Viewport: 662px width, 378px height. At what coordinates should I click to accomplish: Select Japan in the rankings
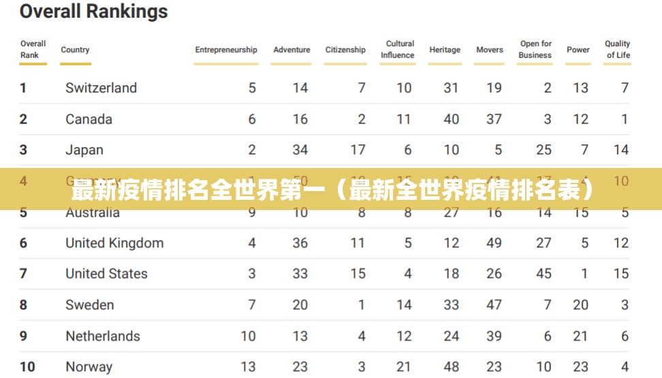point(84,150)
